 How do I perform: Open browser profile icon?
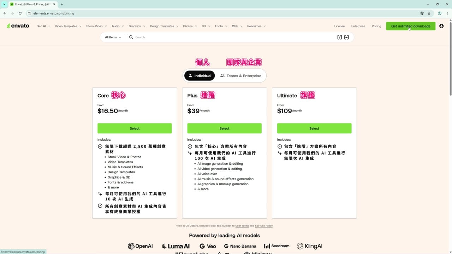coord(440,13)
